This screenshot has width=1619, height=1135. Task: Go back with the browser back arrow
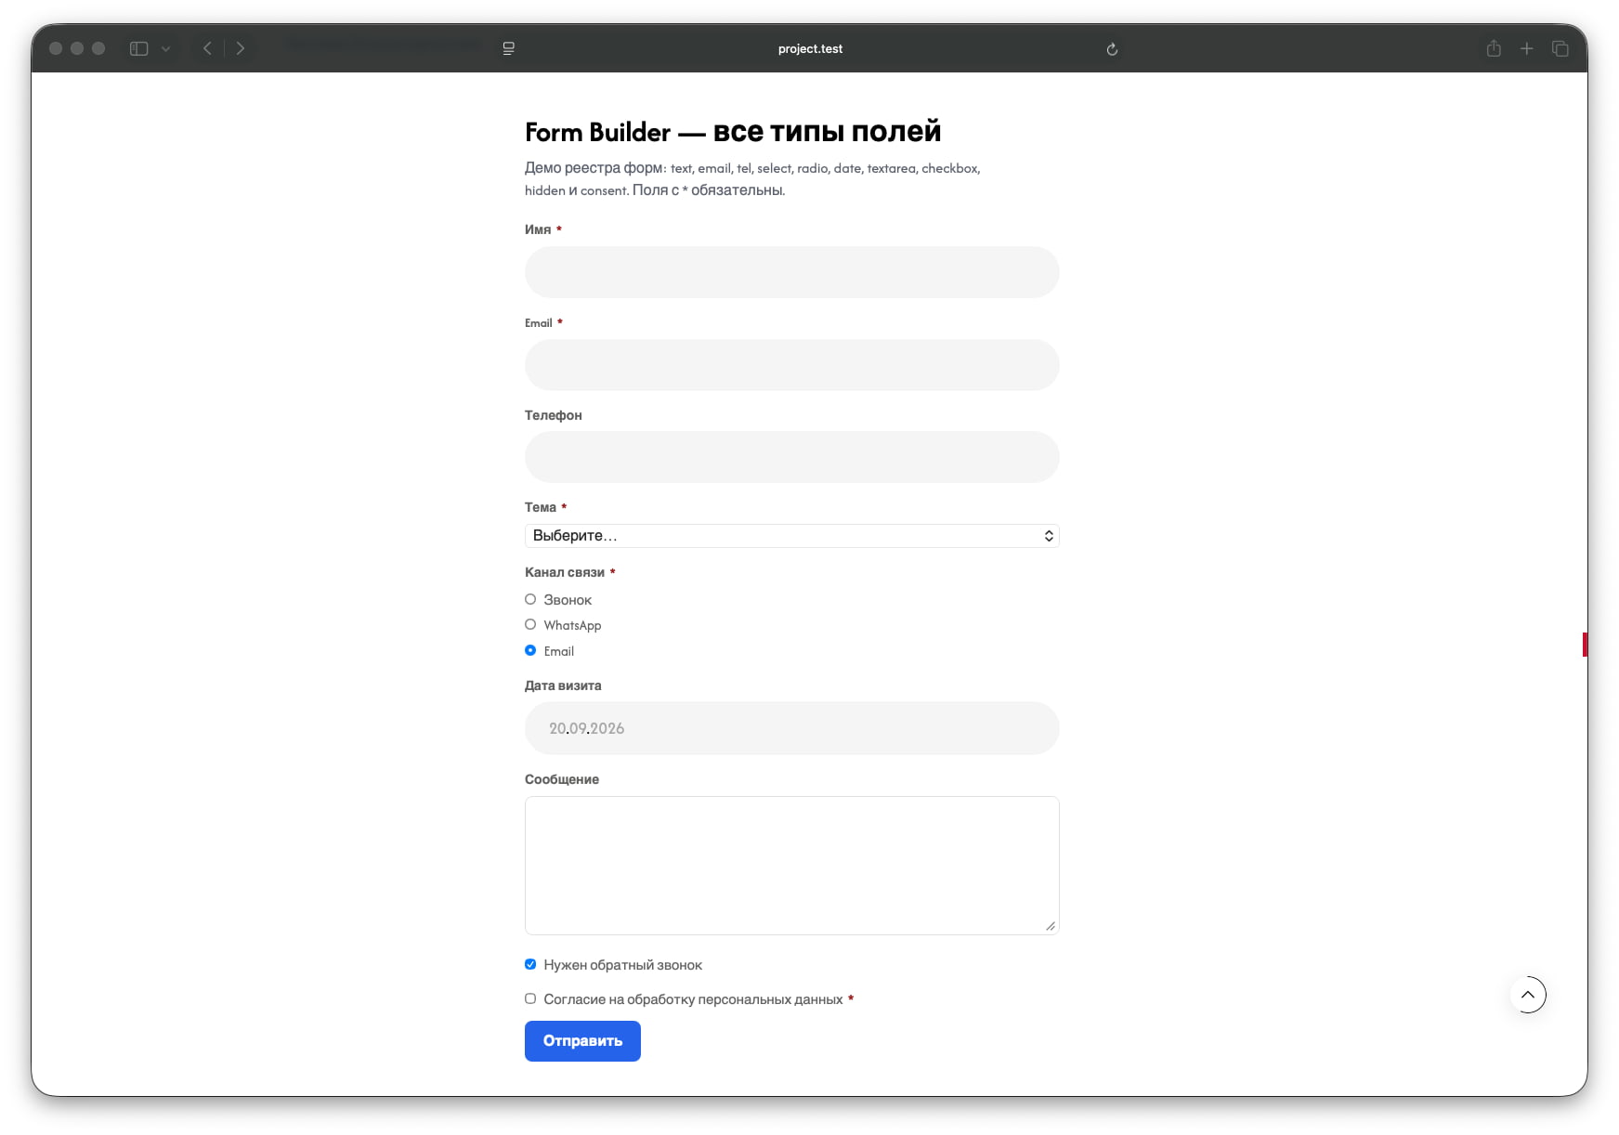tap(208, 48)
